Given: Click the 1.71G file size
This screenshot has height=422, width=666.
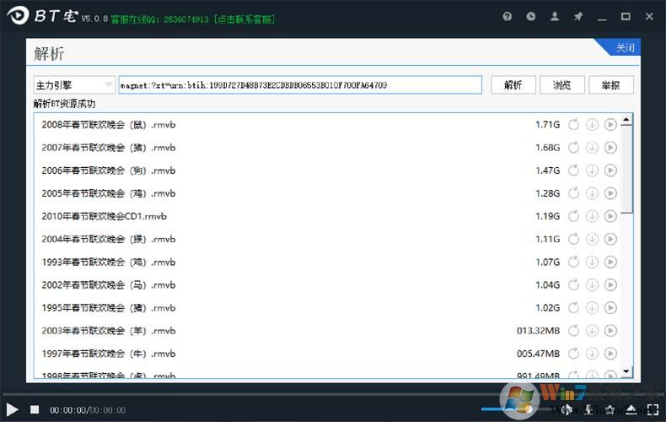Looking at the screenshot, I should click(x=547, y=125).
